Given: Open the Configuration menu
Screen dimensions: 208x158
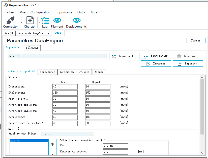Looking at the screenshot, I should [40, 12].
